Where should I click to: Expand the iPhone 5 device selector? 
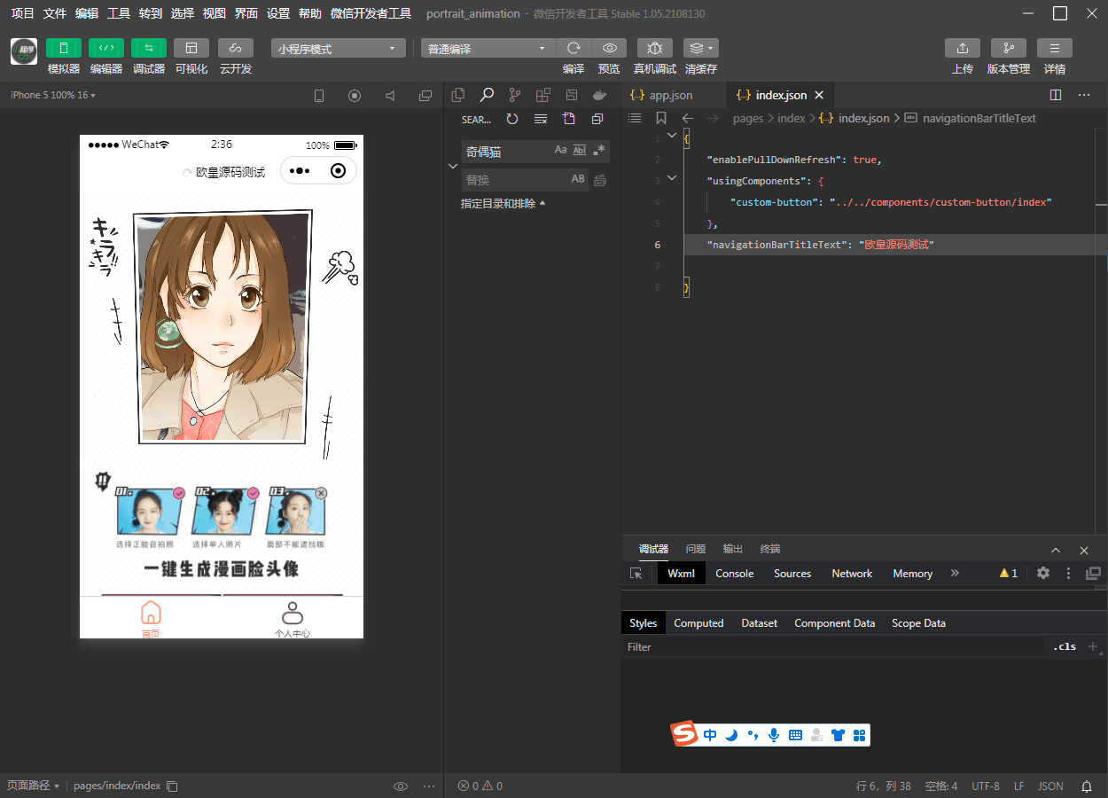click(53, 95)
